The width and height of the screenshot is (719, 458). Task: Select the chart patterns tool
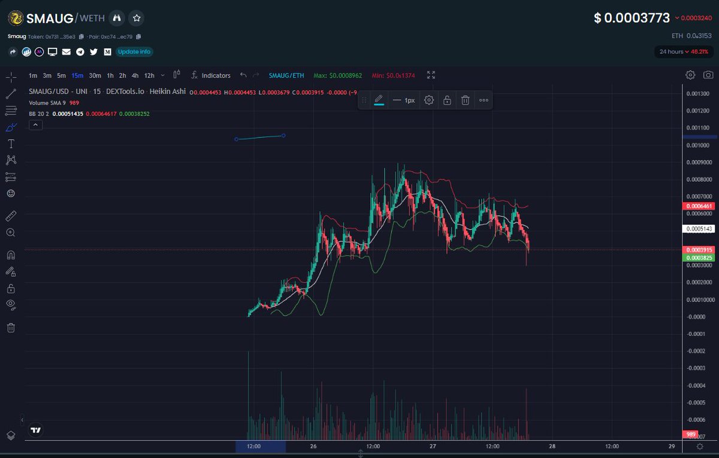pyautogui.click(x=11, y=160)
